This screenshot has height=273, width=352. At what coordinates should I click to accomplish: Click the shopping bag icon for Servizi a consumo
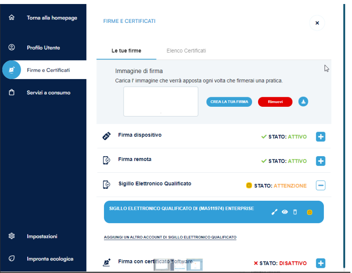12,92
